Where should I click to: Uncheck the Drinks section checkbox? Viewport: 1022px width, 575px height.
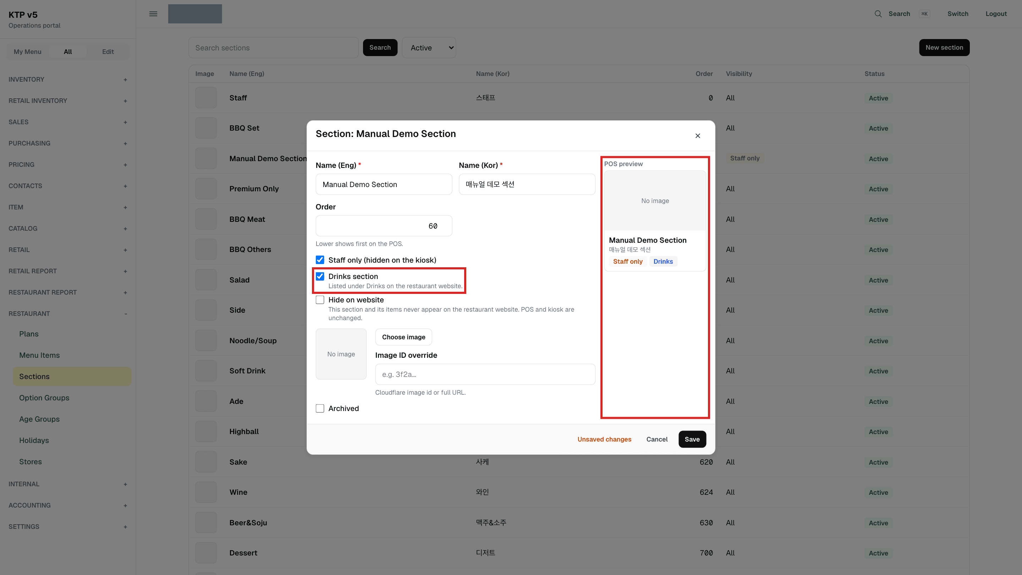pyautogui.click(x=320, y=276)
